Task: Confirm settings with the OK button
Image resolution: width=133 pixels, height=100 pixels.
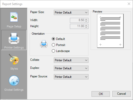Action: tap(101, 94)
